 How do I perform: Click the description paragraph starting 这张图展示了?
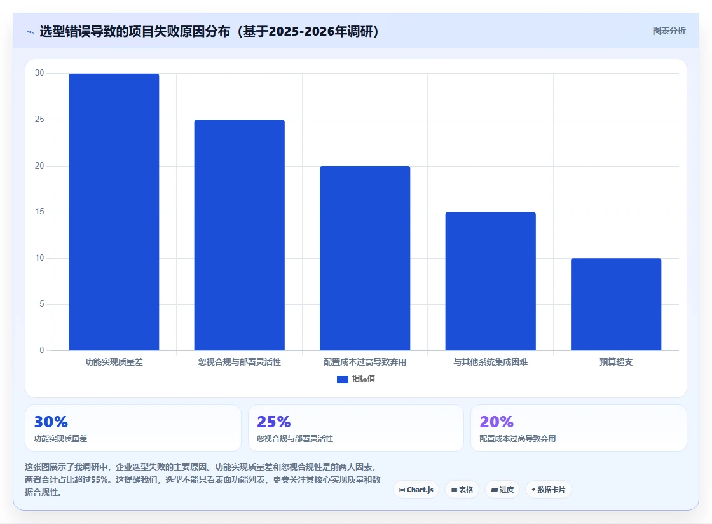pyautogui.click(x=203, y=479)
